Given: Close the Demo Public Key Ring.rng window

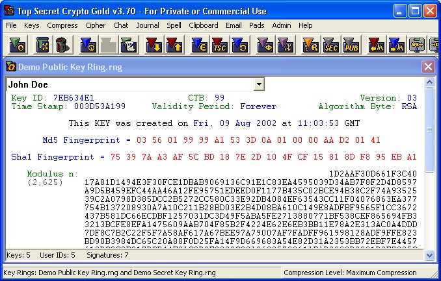Looking at the screenshot, I should 429,67.
